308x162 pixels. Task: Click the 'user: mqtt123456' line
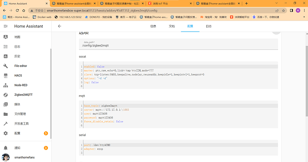pyautogui.click(x=96, y=113)
